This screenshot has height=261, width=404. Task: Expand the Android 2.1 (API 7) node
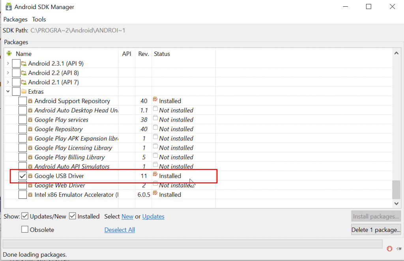8,82
